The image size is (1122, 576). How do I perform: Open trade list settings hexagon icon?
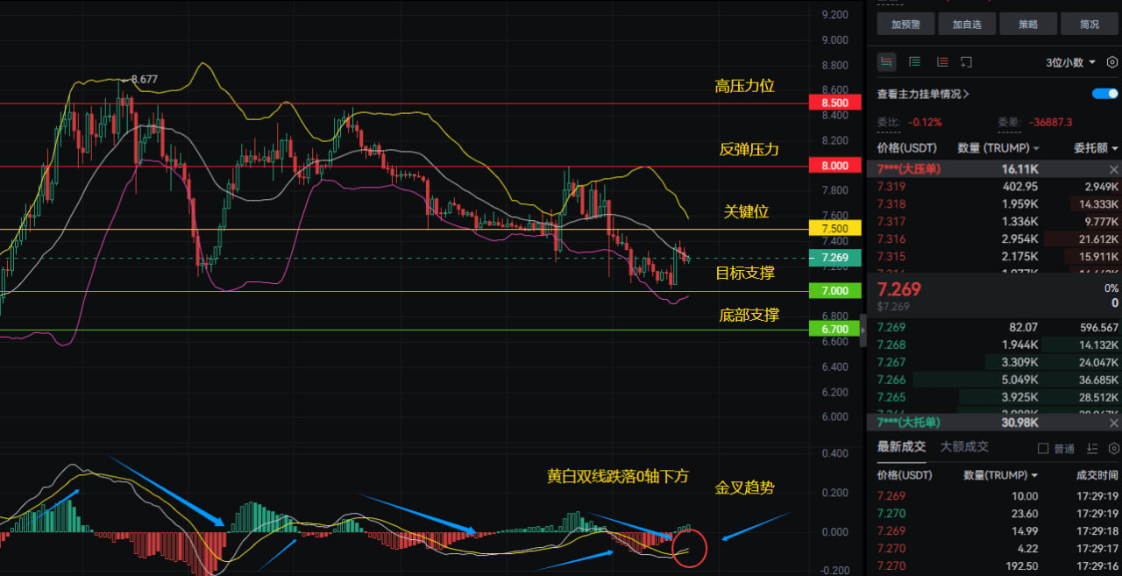[1113, 448]
